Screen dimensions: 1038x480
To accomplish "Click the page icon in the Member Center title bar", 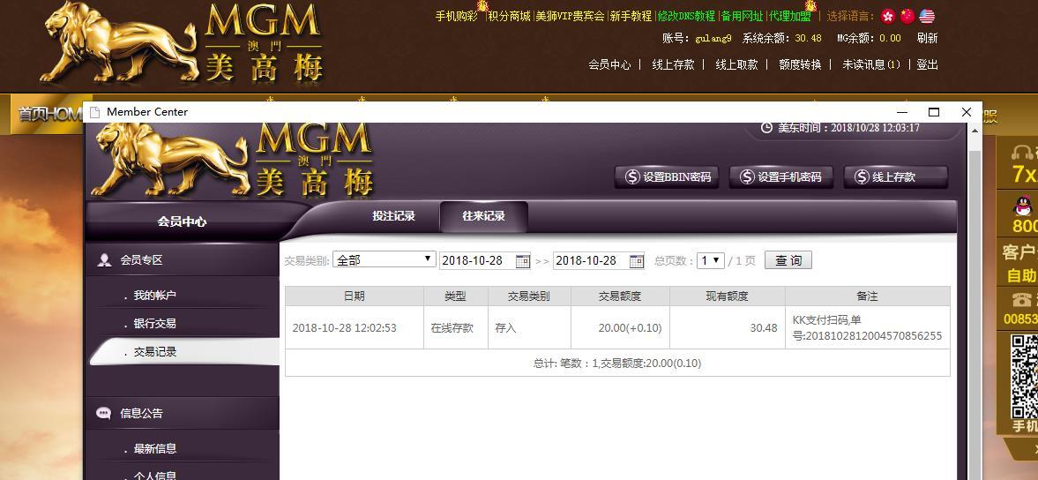I will (94, 112).
